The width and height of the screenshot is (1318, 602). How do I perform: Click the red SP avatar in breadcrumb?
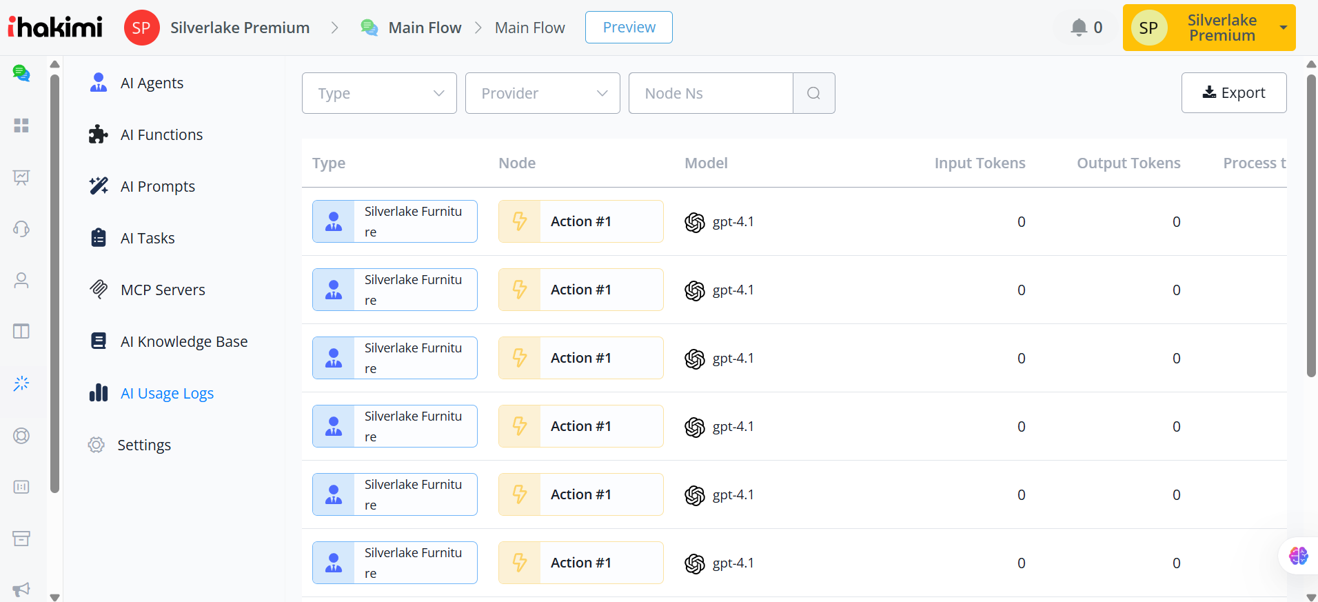point(141,28)
